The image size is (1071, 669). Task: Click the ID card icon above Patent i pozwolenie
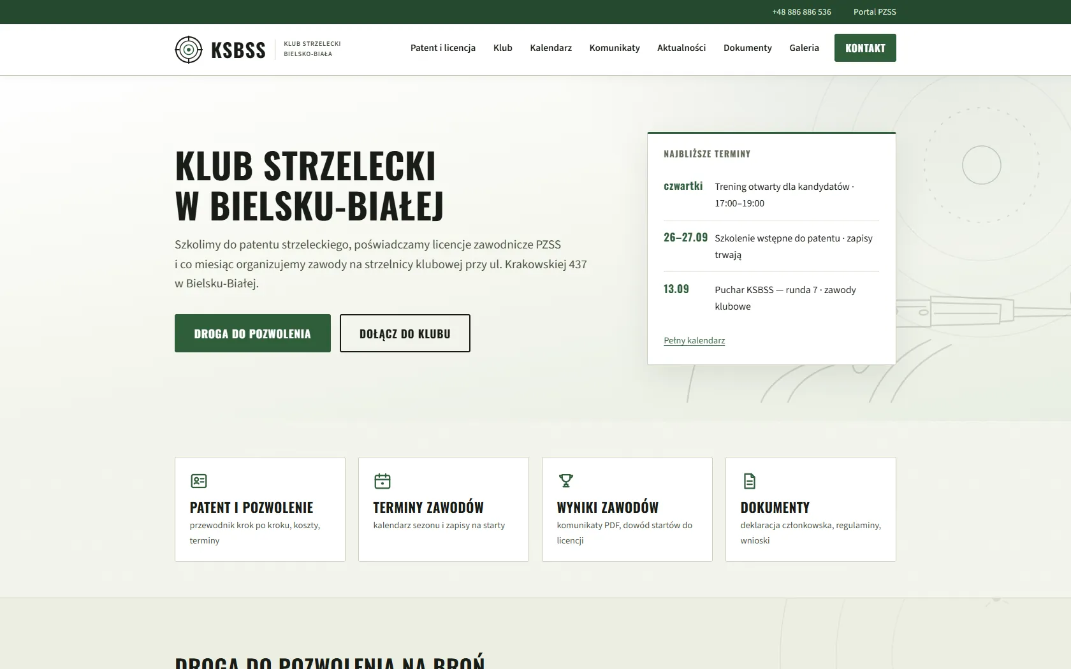click(199, 481)
